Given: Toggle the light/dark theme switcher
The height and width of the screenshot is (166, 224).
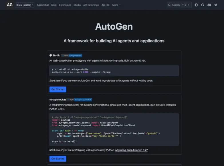Looking at the screenshot, I should click(196, 5).
